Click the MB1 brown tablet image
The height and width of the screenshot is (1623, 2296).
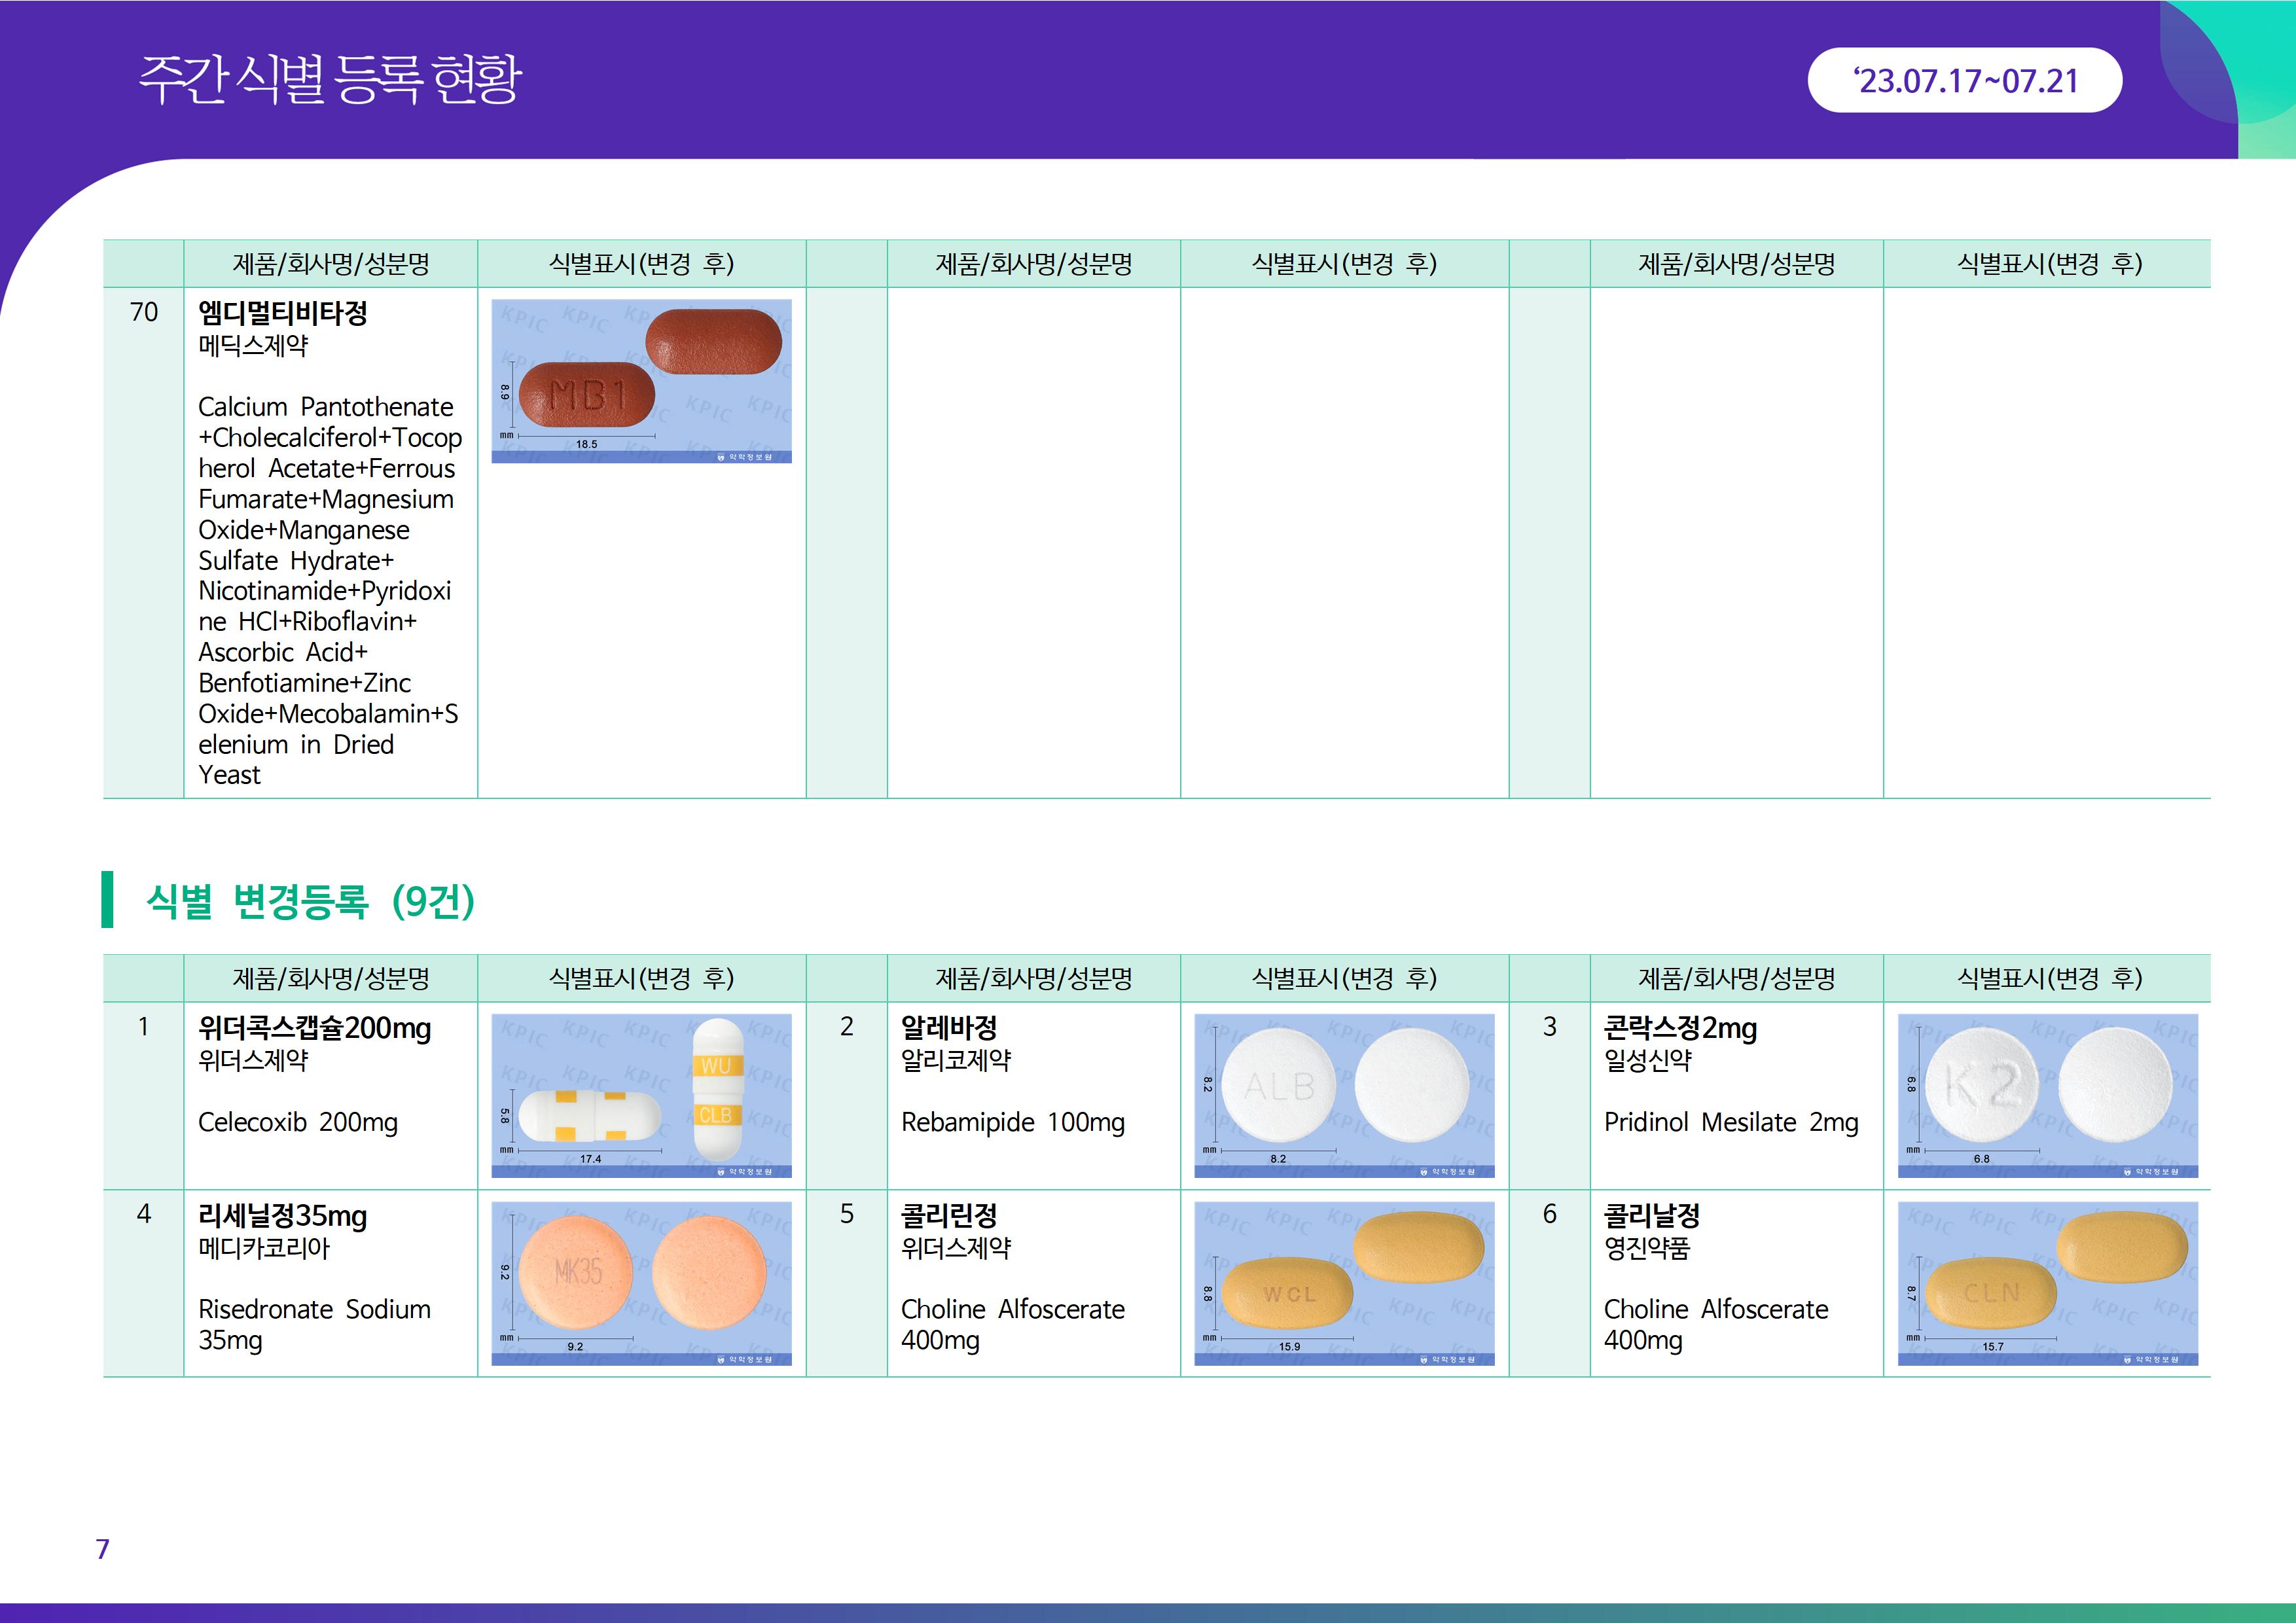click(x=641, y=381)
